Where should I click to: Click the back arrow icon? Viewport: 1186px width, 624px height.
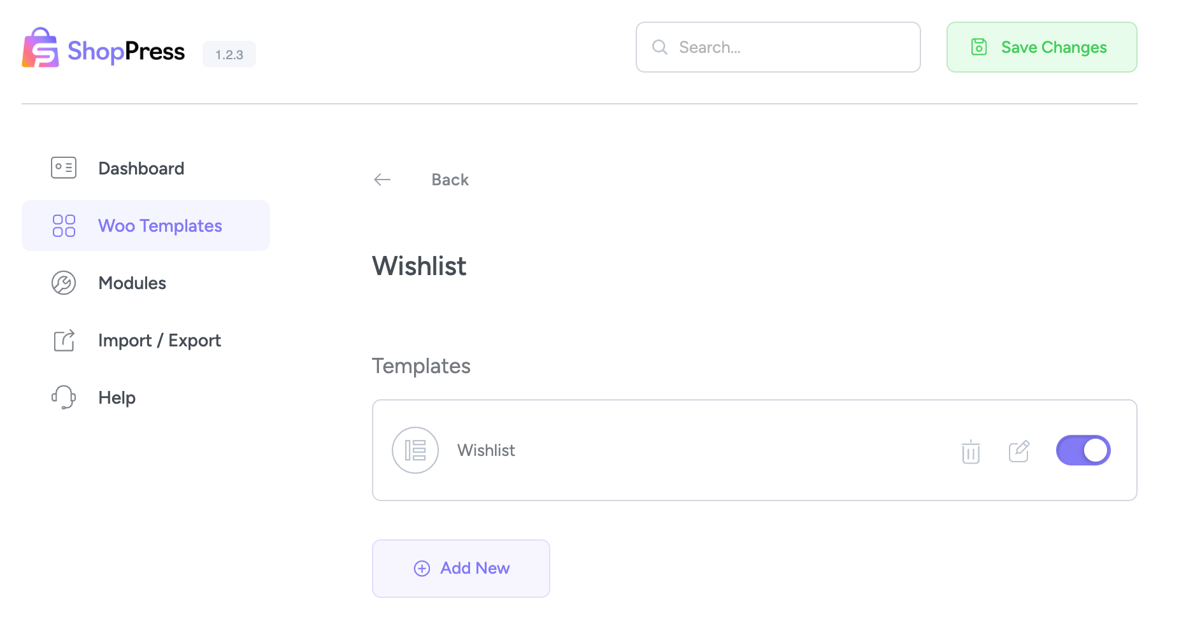382,180
